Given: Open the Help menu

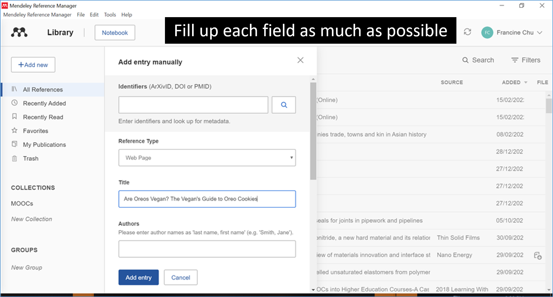Looking at the screenshot, I should pos(126,15).
